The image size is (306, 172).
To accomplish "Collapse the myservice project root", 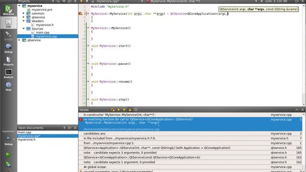I will [19, 6].
